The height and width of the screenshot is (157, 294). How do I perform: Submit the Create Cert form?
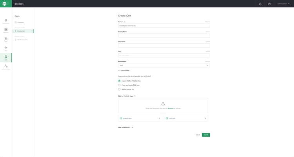206,135
